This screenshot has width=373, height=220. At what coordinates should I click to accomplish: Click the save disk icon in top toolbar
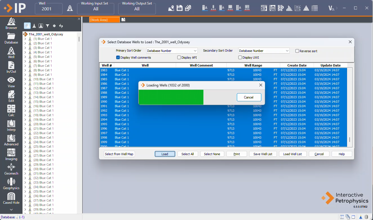pyautogui.click(x=179, y=8)
